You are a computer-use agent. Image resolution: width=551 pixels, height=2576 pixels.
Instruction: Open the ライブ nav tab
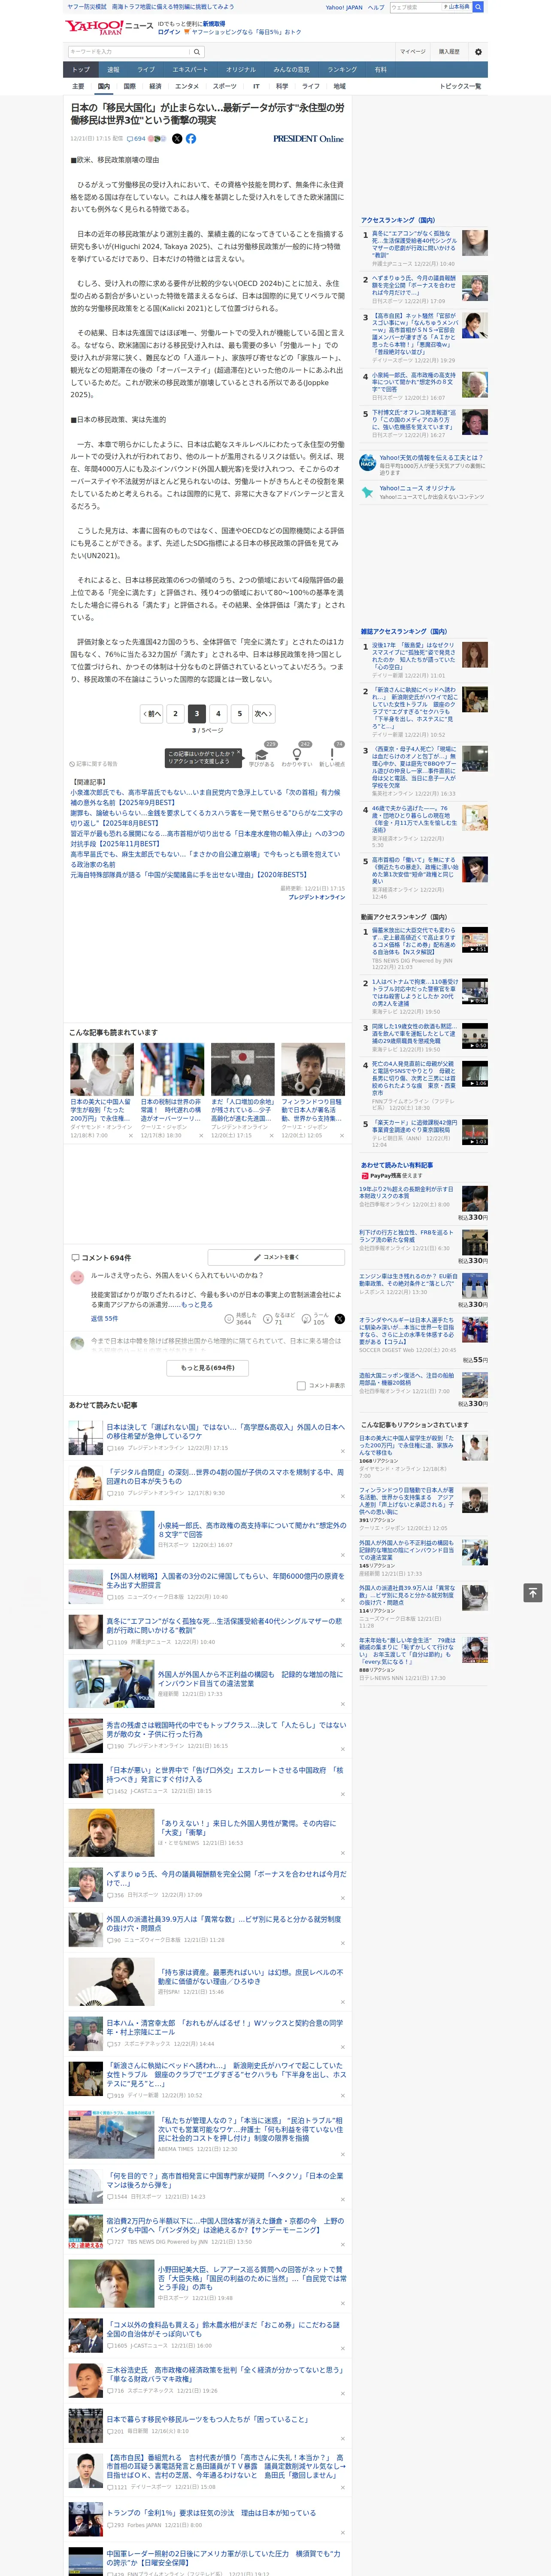146,70
